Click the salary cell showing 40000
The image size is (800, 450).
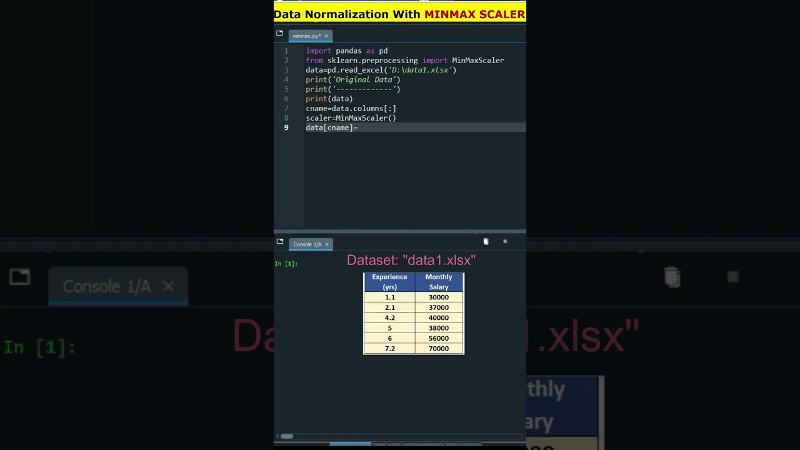(439, 317)
